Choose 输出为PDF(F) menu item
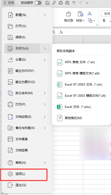 [x=27, y=71]
